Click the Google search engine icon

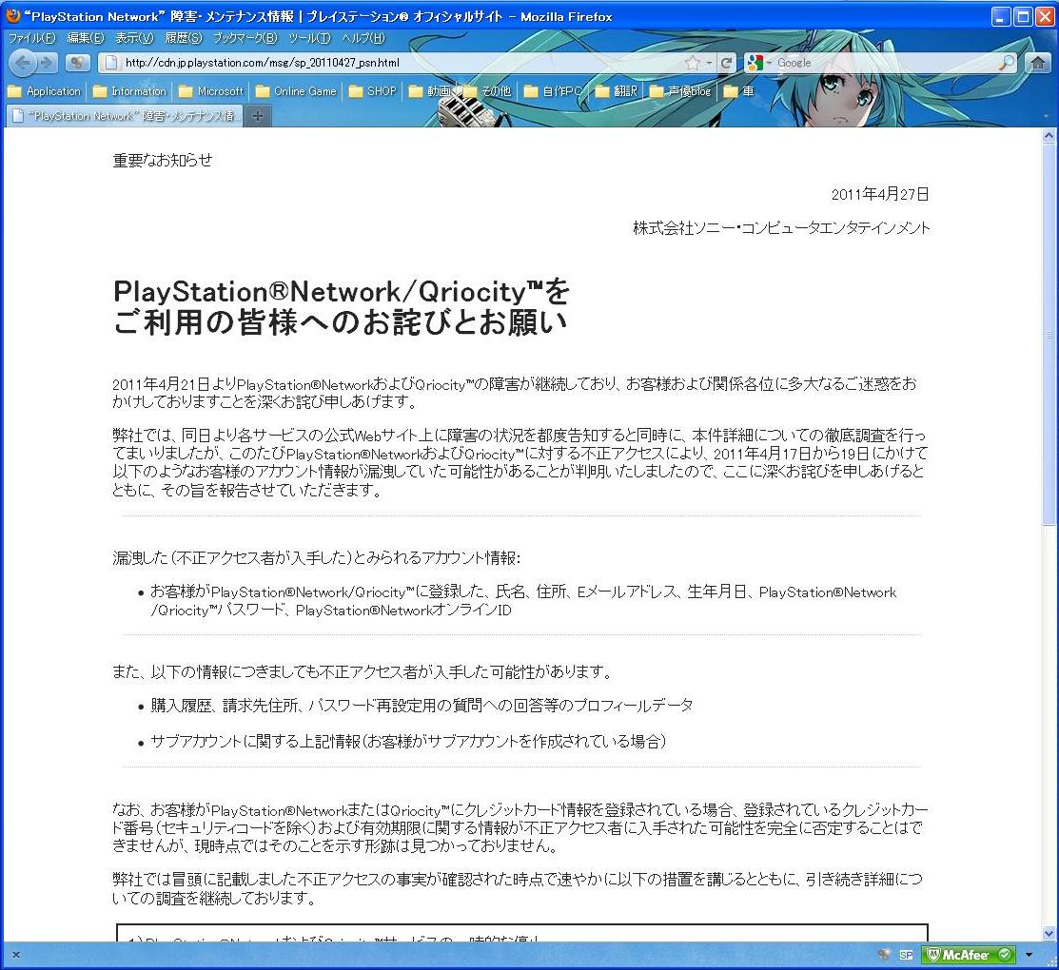point(755,63)
